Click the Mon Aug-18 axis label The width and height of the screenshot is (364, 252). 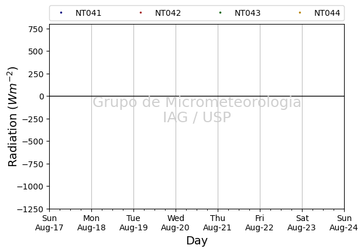point(91,223)
